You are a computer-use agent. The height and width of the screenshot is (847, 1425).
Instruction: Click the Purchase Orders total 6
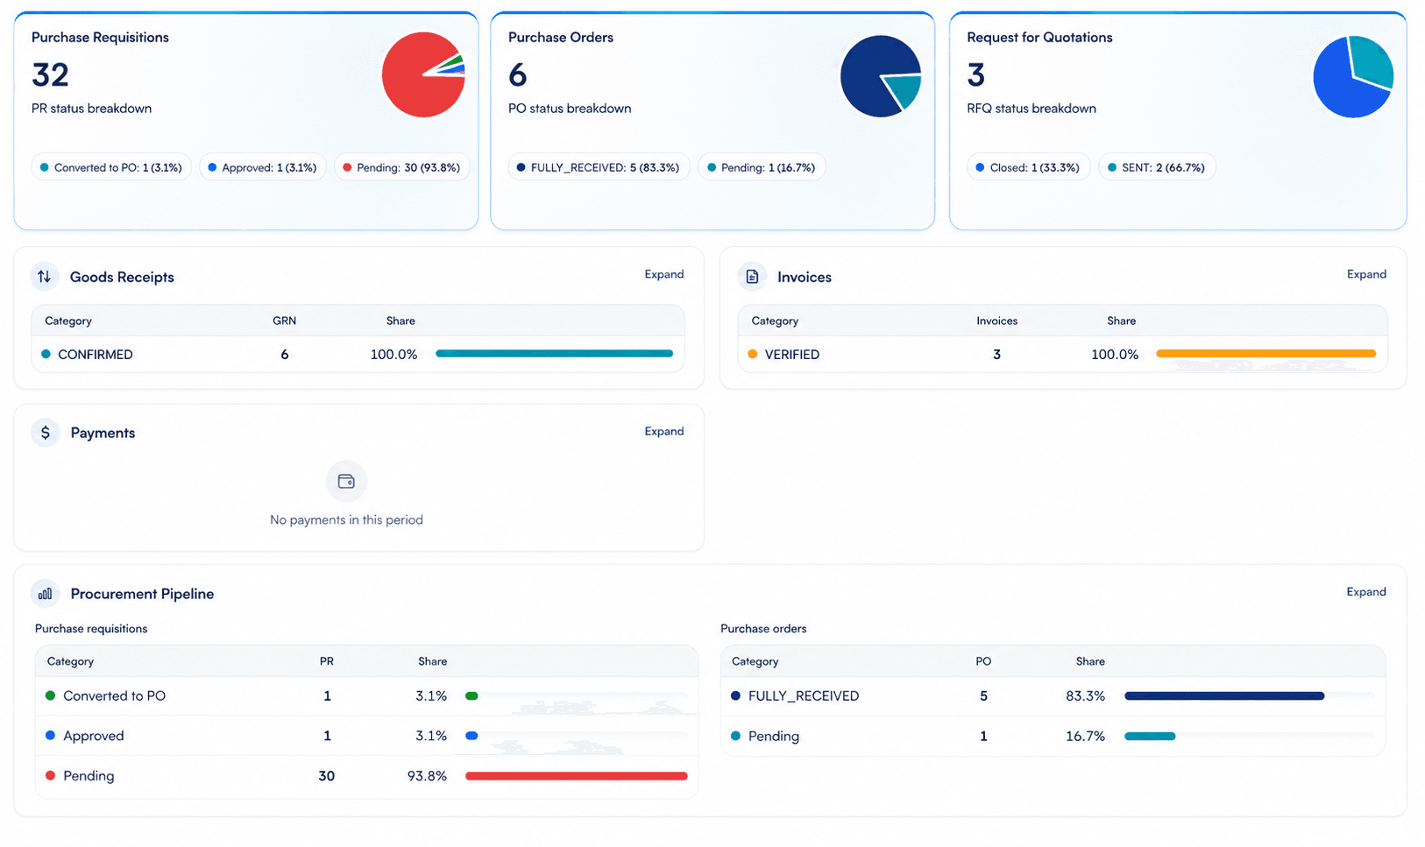coord(518,75)
